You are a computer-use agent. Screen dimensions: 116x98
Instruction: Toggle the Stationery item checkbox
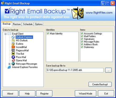[x=82, y=47]
